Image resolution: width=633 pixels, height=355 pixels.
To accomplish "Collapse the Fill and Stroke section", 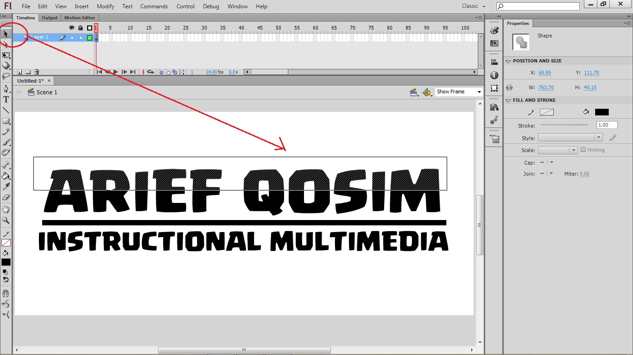I will pyautogui.click(x=508, y=100).
